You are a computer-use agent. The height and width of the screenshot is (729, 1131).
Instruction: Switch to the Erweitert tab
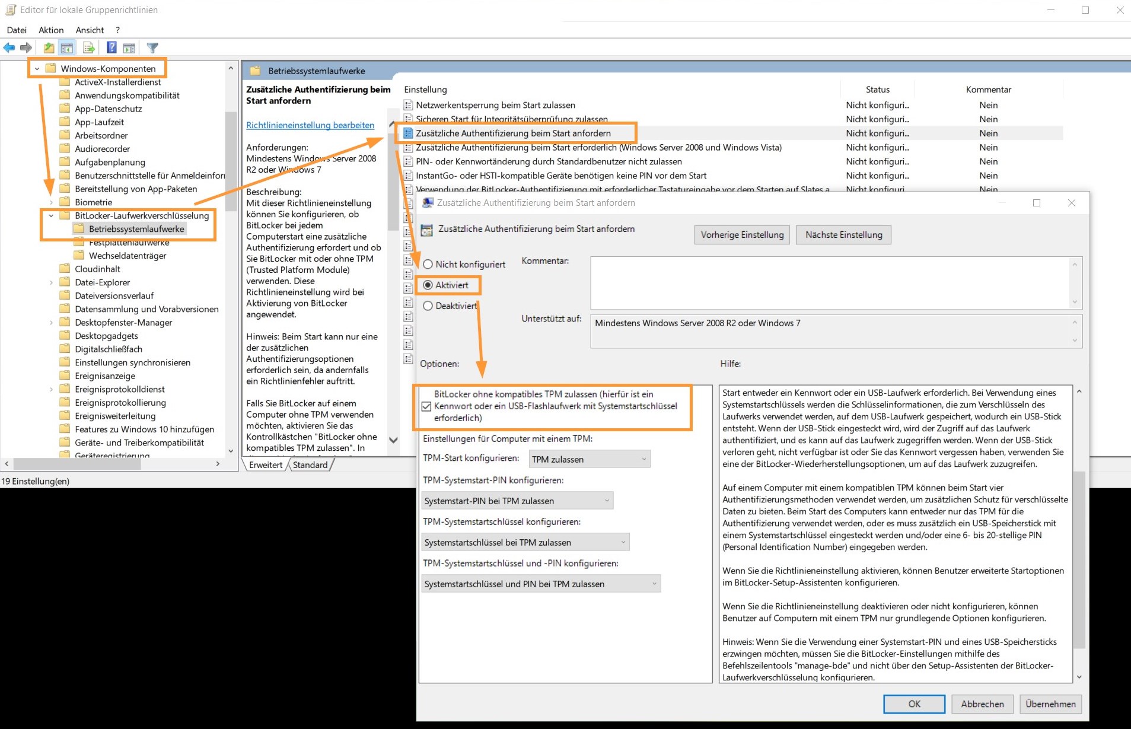click(x=266, y=465)
